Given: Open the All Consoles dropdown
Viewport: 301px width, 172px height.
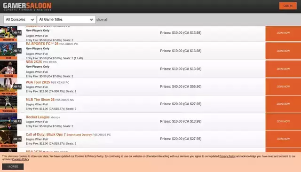Looking at the screenshot, I should [x=20, y=20].
